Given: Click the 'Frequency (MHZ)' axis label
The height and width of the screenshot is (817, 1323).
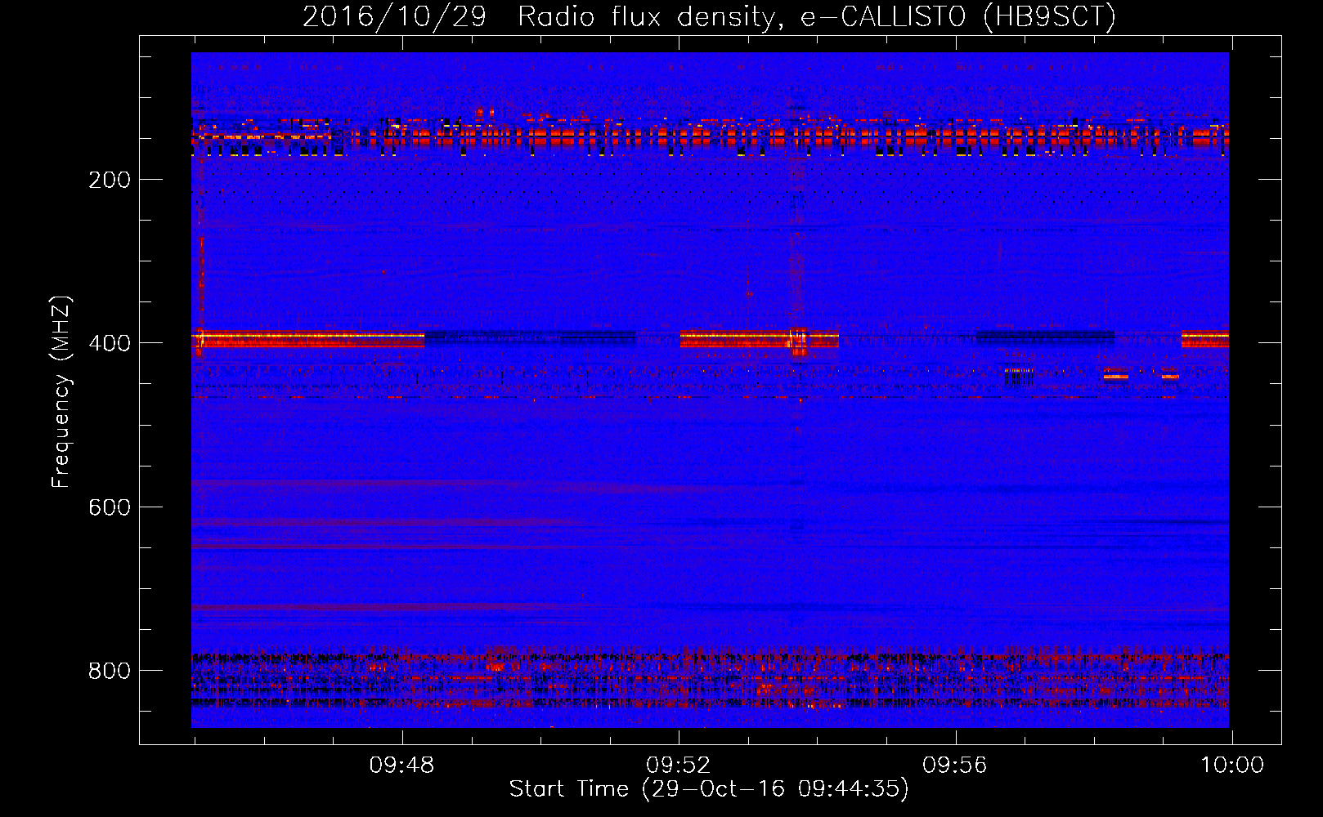Looking at the screenshot, I should coord(61,391).
